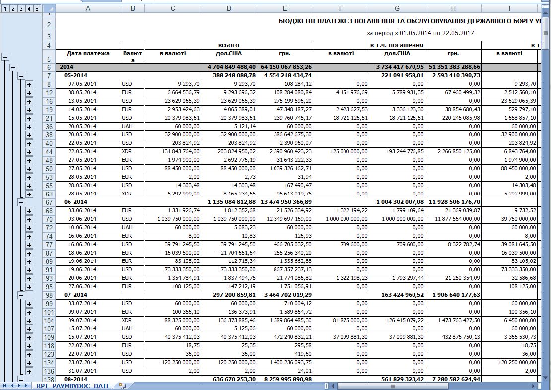Click outline level 1 button
The height and width of the screenshot is (390, 551).
tap(5, 9)
